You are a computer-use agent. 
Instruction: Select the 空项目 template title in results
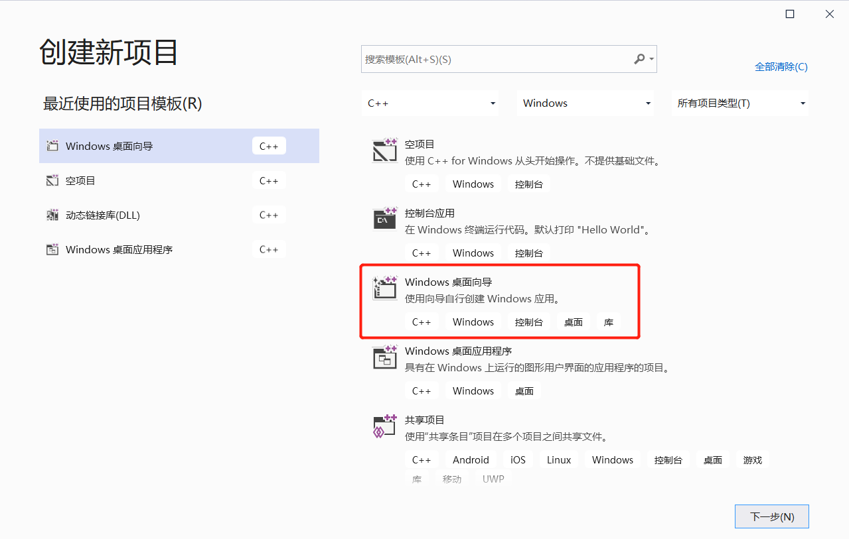[x=420, y=144]
